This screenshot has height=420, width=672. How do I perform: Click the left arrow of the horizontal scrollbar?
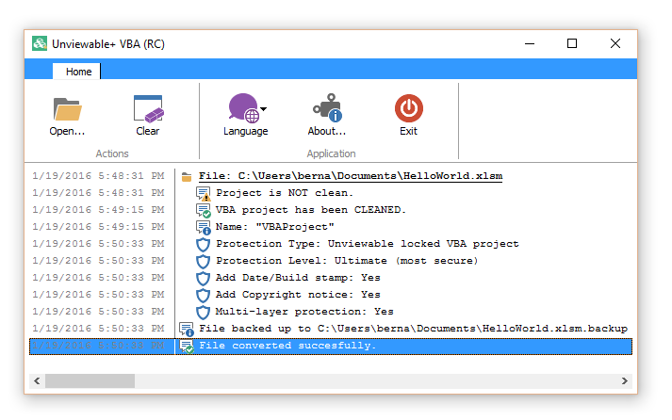click(x=37, y=380)
